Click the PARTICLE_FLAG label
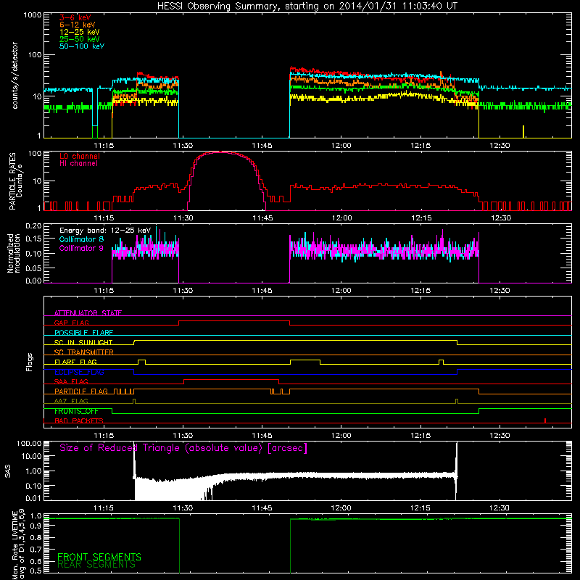 coord(81,391)
